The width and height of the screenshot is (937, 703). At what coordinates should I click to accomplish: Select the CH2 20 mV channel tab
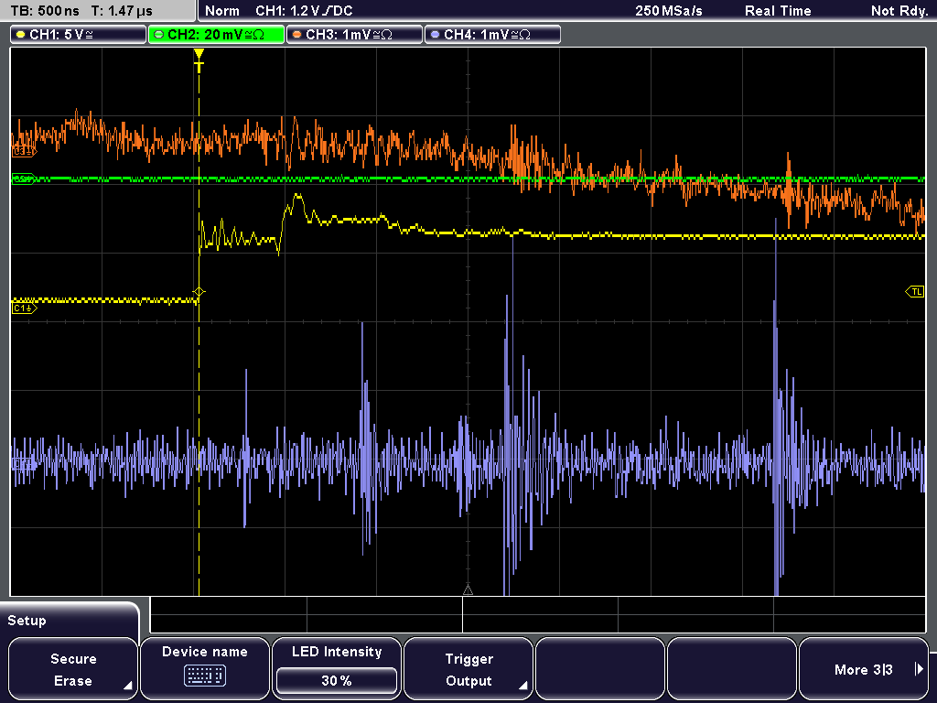(x=216, y=35)
